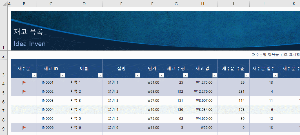Select stock quantity cell 132
Viewport: 300px width, 135px height.
(176, 92)
